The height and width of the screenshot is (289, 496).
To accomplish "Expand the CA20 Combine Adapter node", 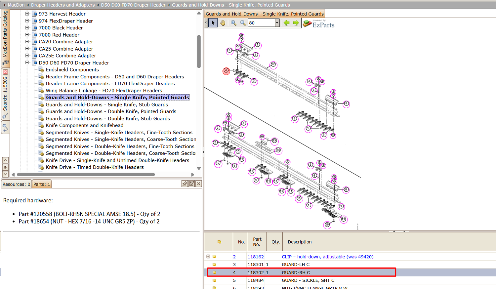I will 27,41.
